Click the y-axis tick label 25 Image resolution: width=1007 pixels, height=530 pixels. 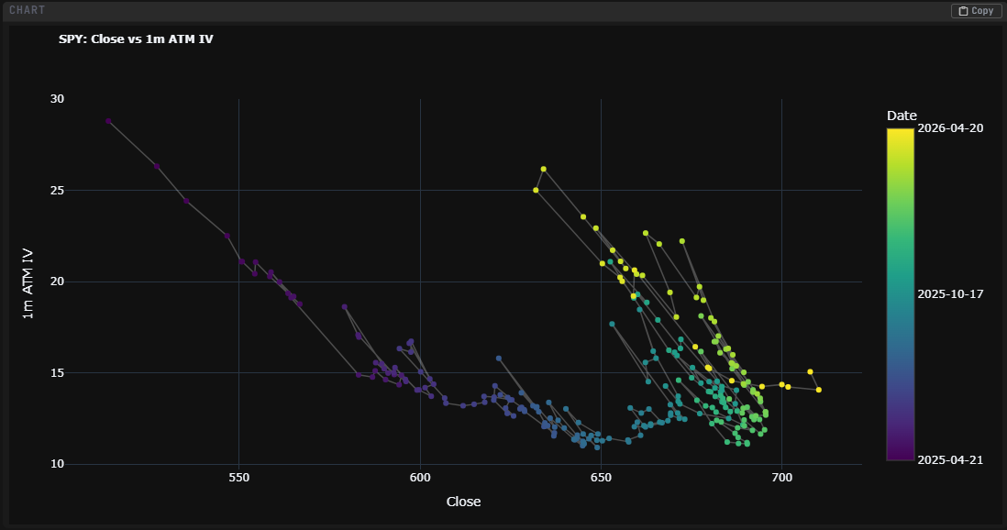coord(57,190)
